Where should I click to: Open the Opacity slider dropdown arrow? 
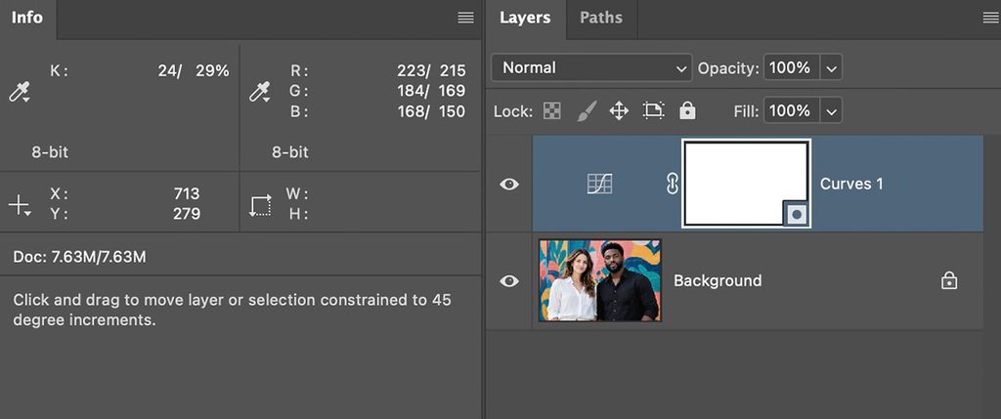(831, 67)
